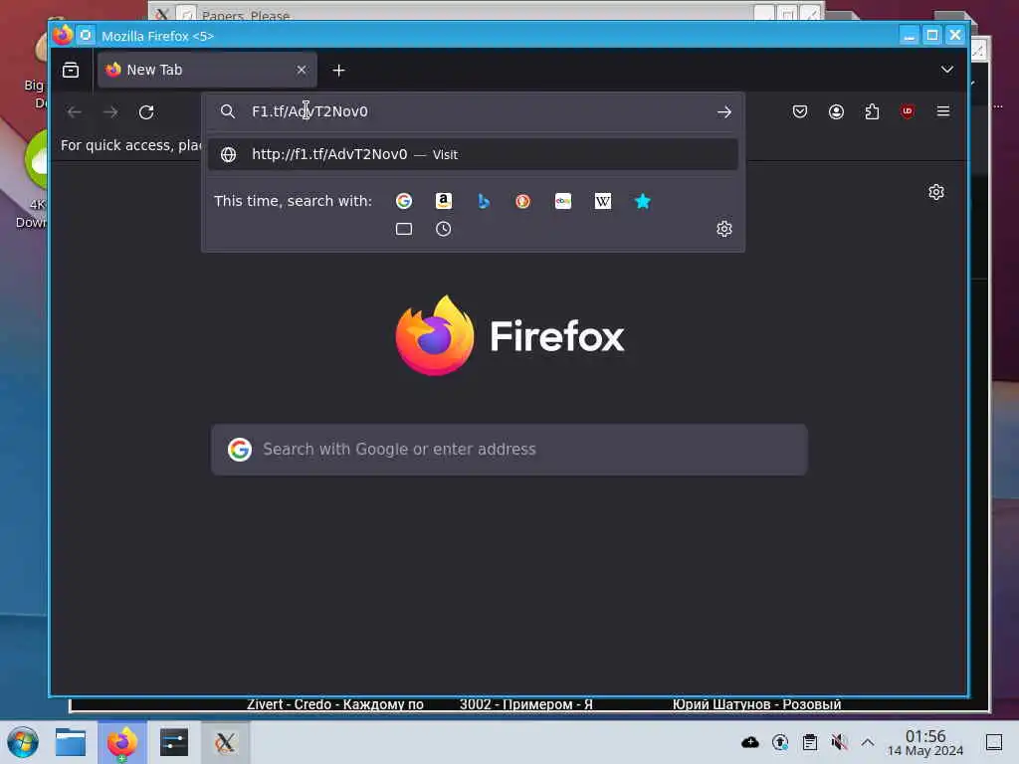The height and width of the screenshot is (764, 1019).
Task: Switch to Firefox in the taskbar
Action: (122, 742)
